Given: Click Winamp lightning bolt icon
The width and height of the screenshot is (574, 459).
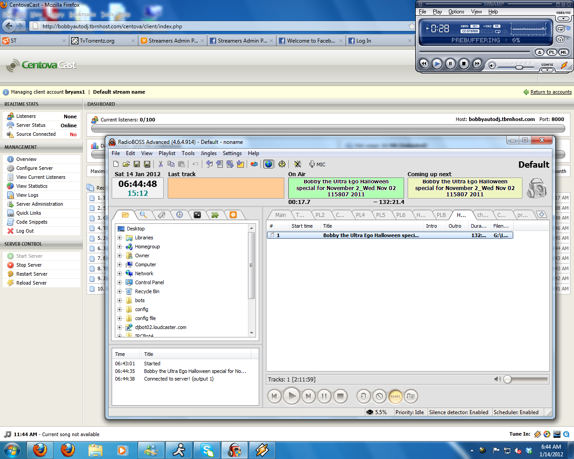Looking at the screenshot, I should pos(564,65).
